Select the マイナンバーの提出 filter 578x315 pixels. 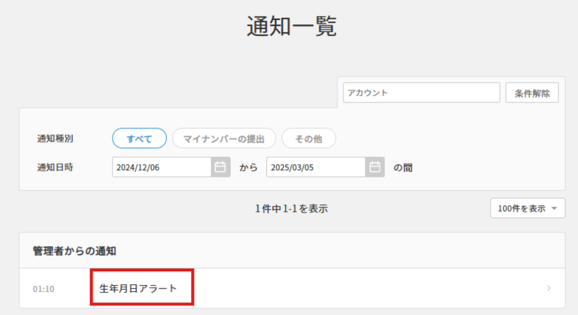(x=224, y=138)
